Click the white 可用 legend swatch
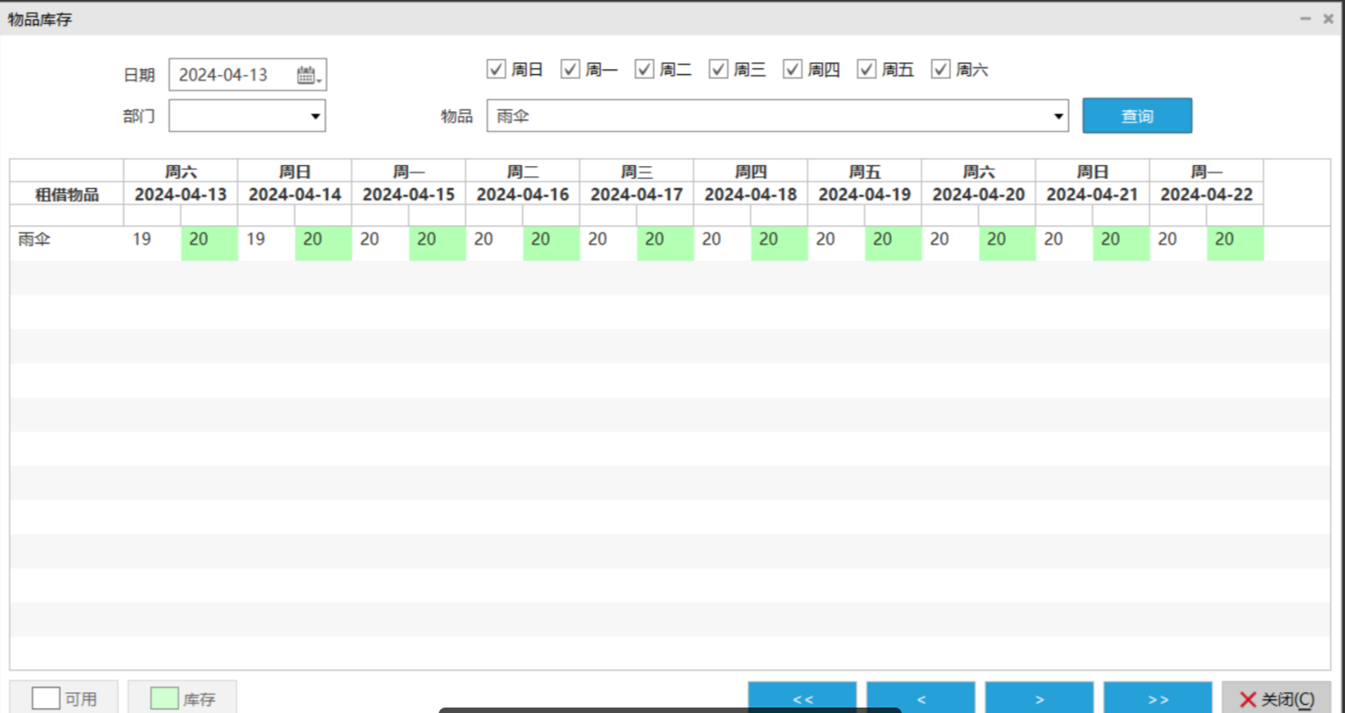The height and width of the screenshot is (713, 1345). (47, 698)
